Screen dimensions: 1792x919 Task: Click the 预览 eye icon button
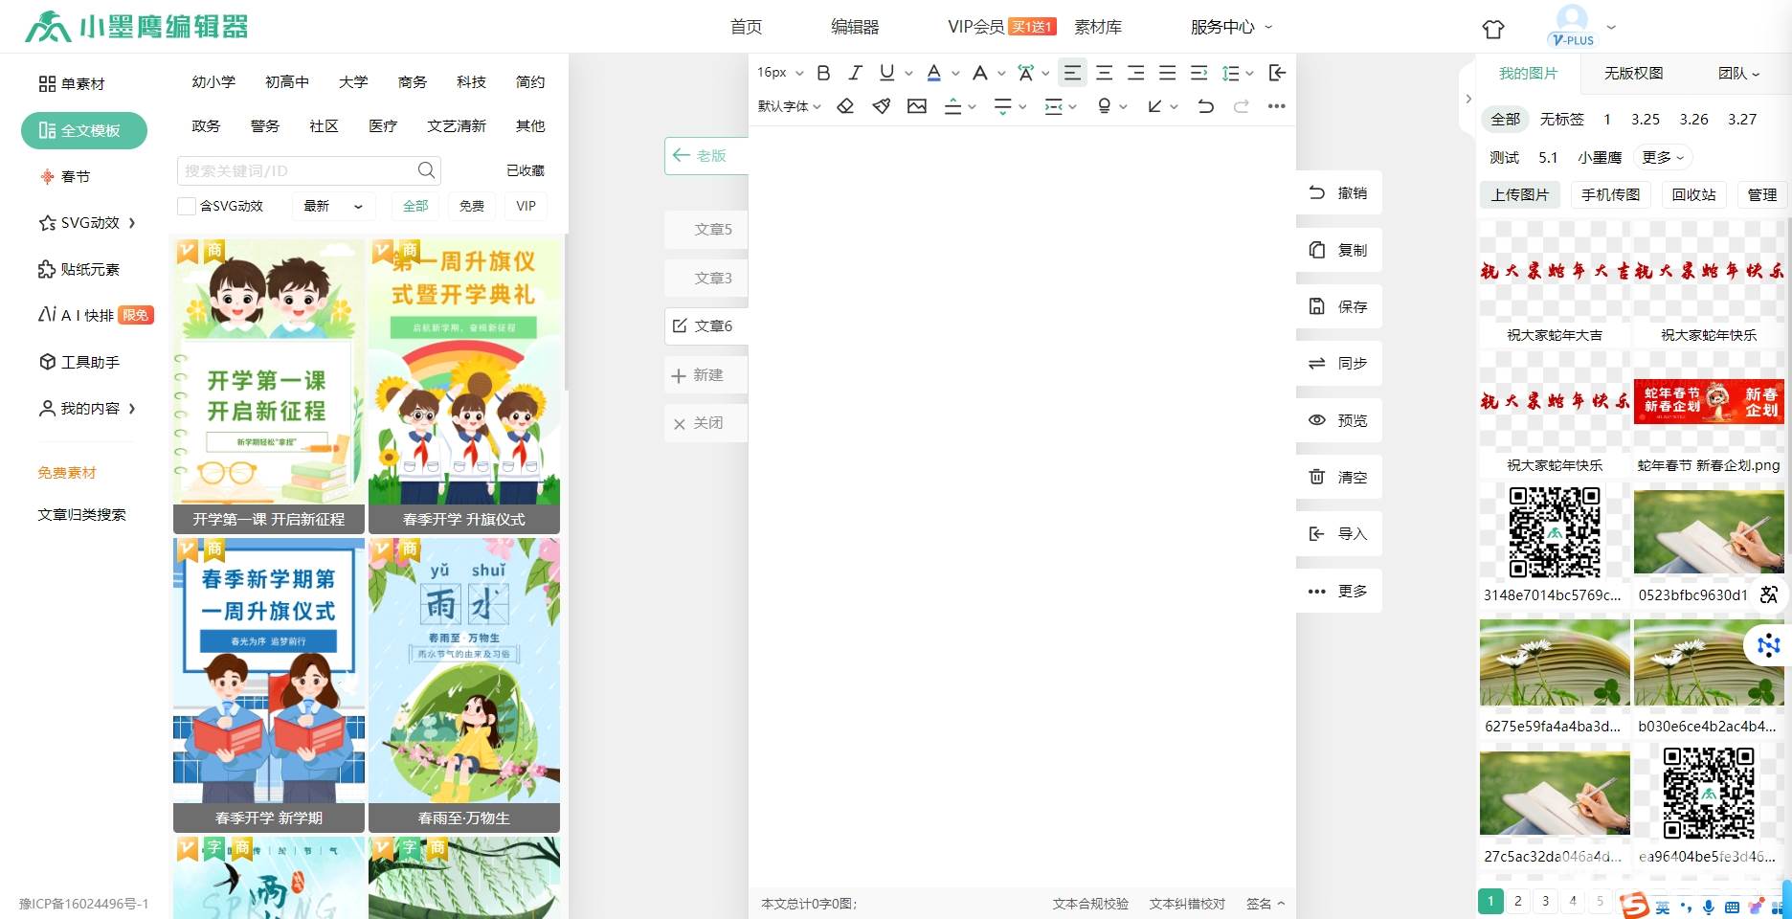pyautogui.click(x=1338, y=420)
